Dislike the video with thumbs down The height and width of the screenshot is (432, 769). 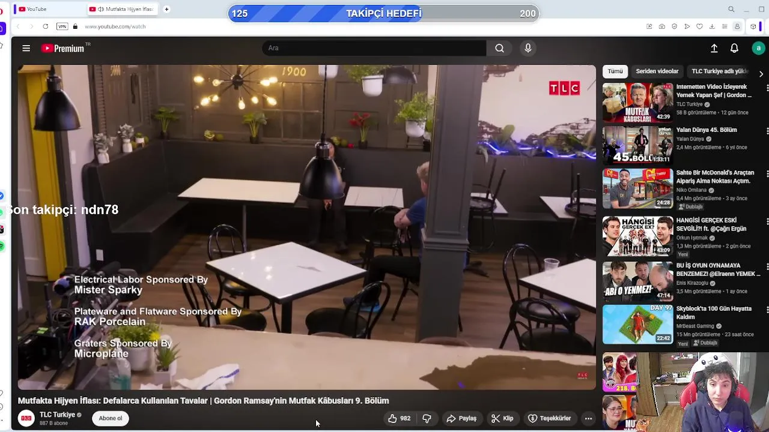coord(427,418)
